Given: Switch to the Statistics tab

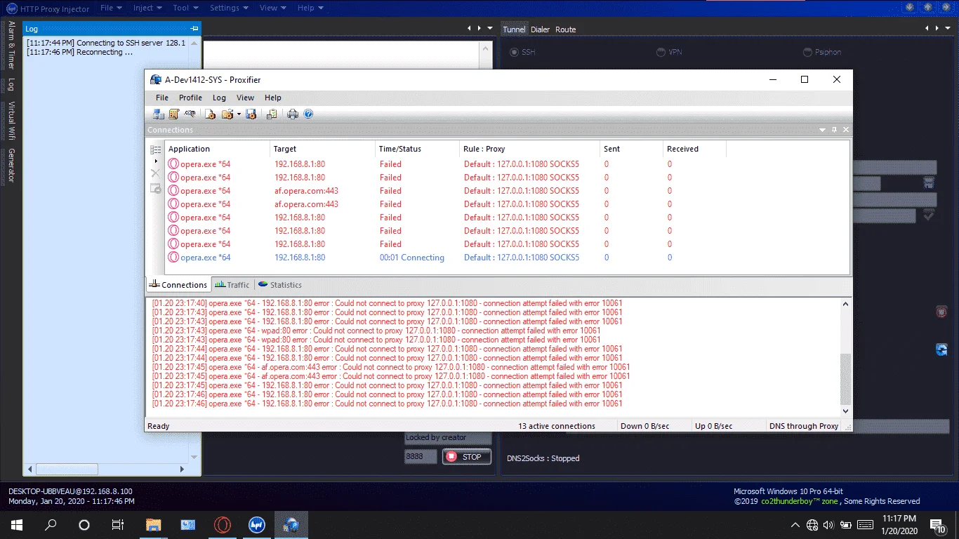Looking at the screenshot, I should coord(280,285).
